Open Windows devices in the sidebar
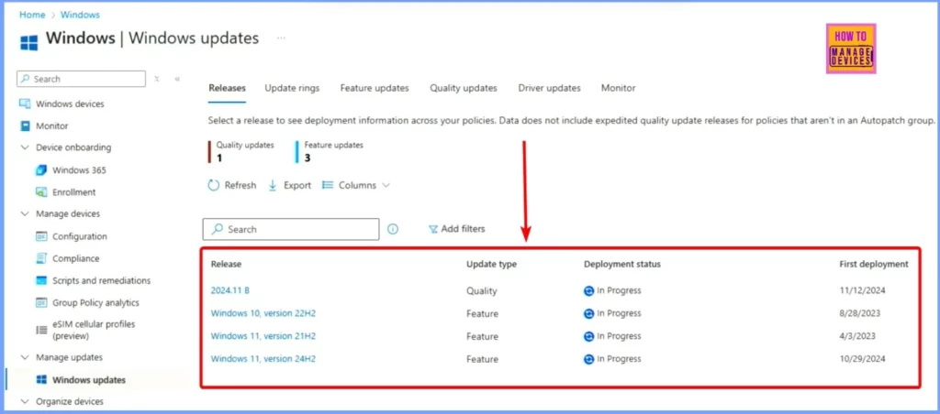Viewport: 940px width, 414px height. [x=70, y=103]
